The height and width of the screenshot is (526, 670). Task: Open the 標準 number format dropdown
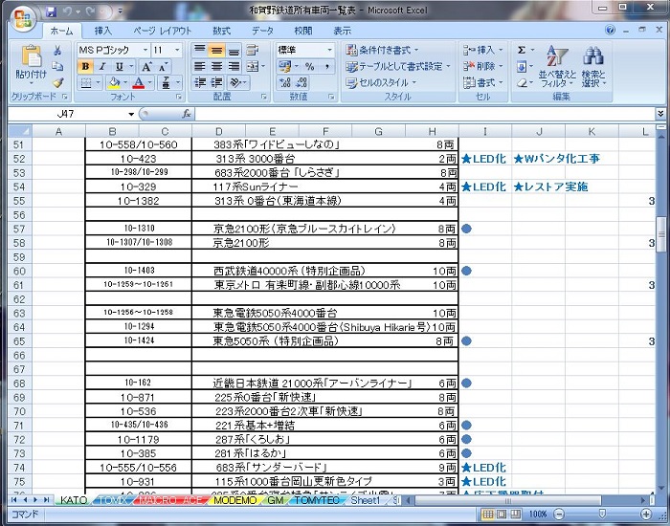tap(329, 50)
